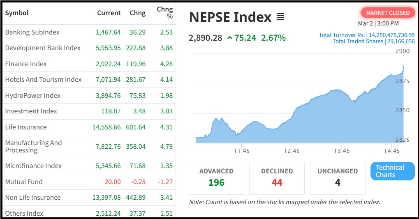419x219 pixels.
Task: Click the Total Turnover Rs value
Action: (392, 35)
